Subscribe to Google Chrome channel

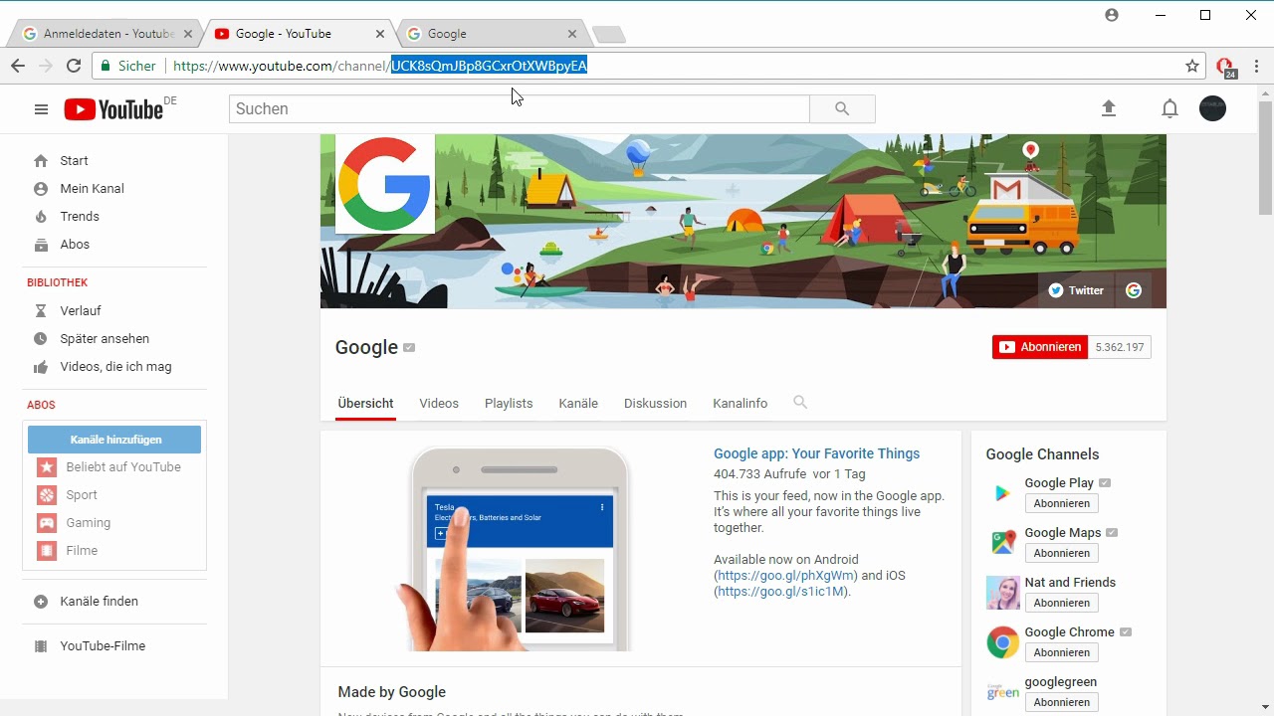pos(1061,652)
